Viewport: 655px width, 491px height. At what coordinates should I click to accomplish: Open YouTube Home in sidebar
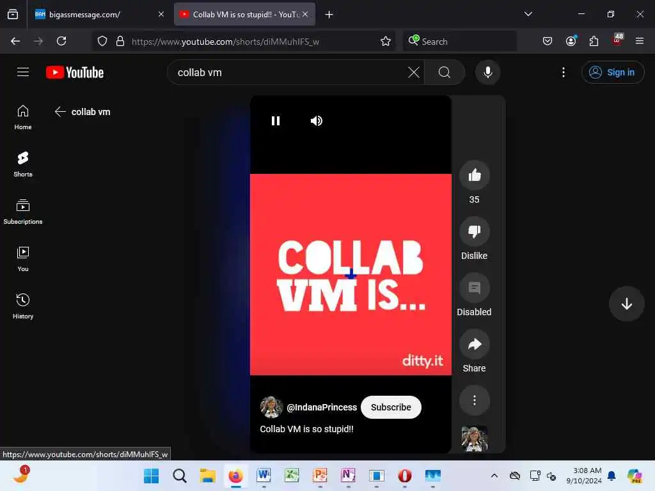23,118
